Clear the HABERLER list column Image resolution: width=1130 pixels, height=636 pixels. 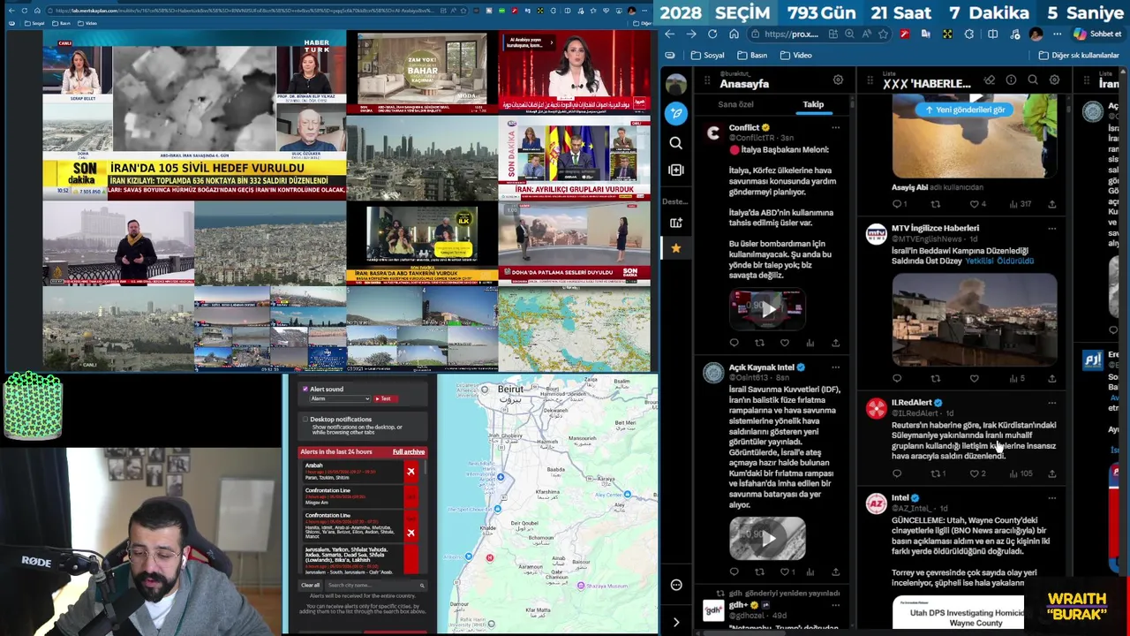pos(990,80)
